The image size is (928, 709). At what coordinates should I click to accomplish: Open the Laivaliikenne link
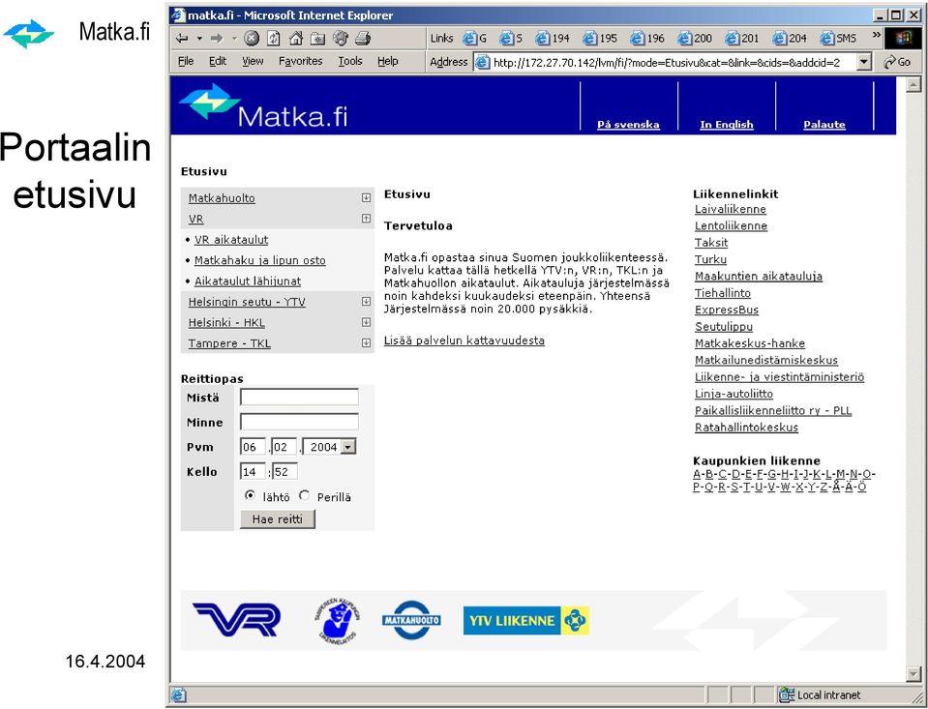click(x=731, y=209)
